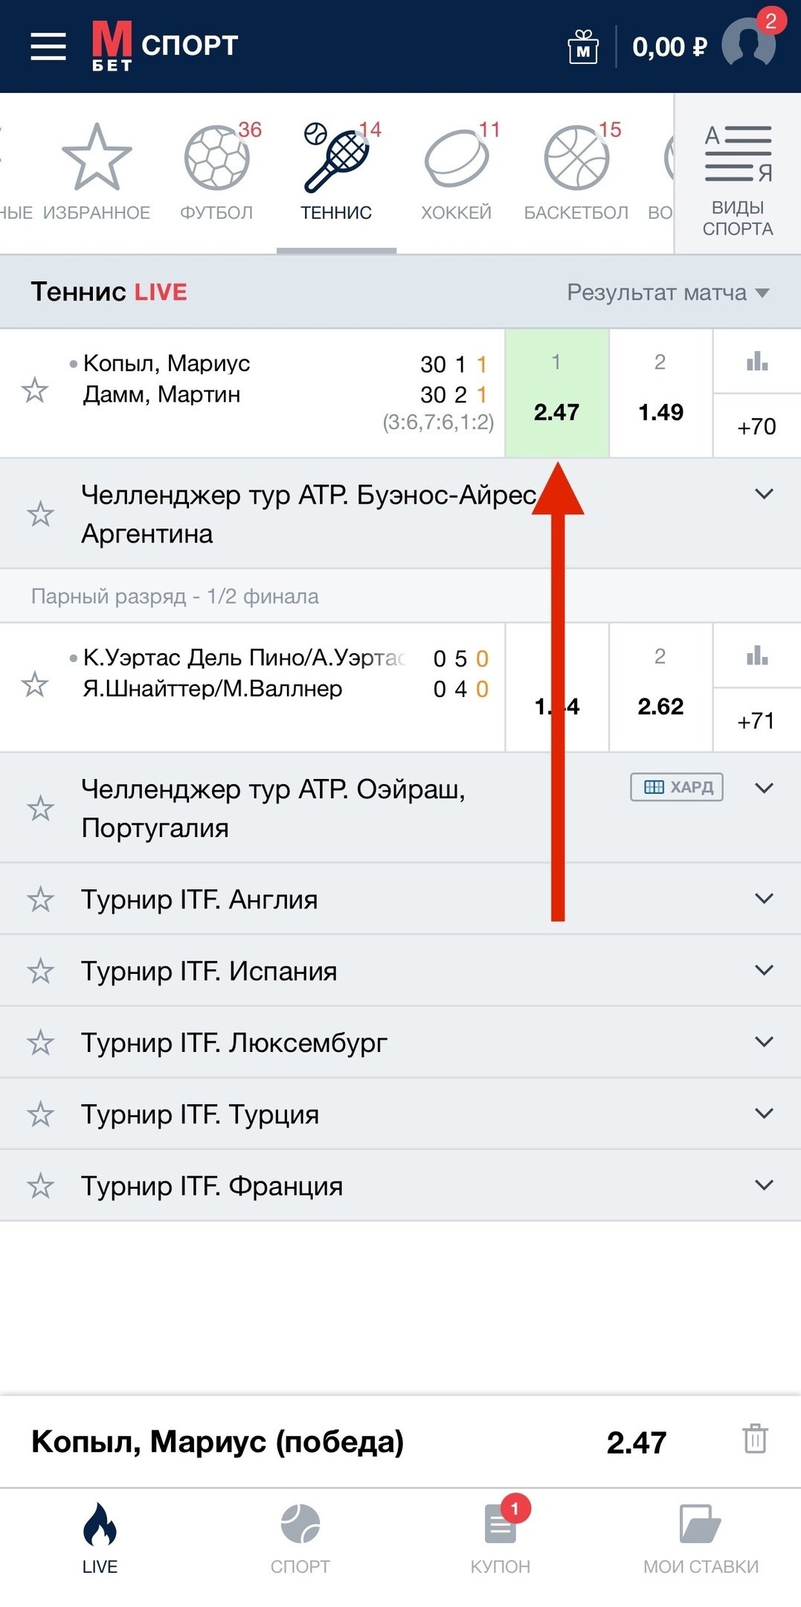Open the Результат матча market dropdown
Image resolution: width=801 pixels, height=1607 pixels.
coord(666,292)
